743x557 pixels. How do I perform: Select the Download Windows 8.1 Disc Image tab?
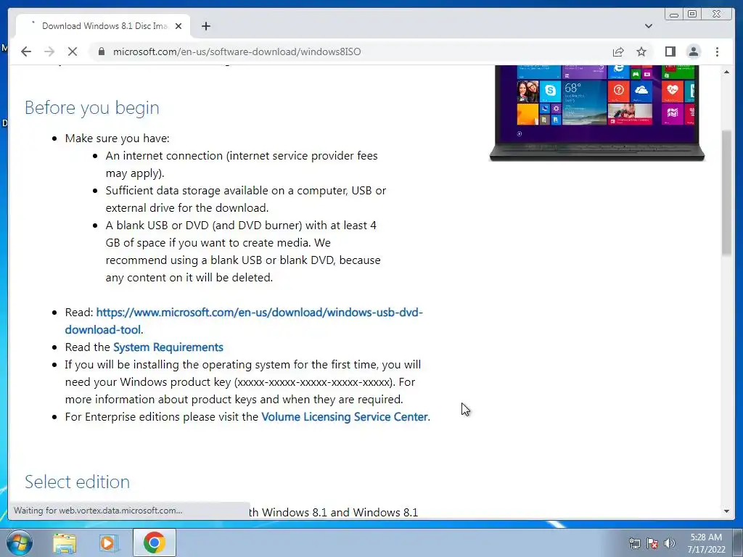pos(103,26)
